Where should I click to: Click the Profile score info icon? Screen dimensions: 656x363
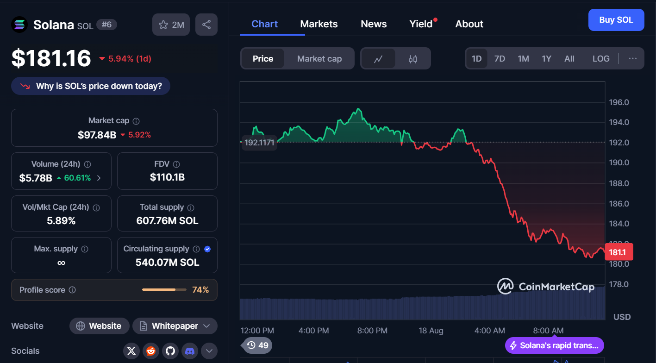[72, 290]
